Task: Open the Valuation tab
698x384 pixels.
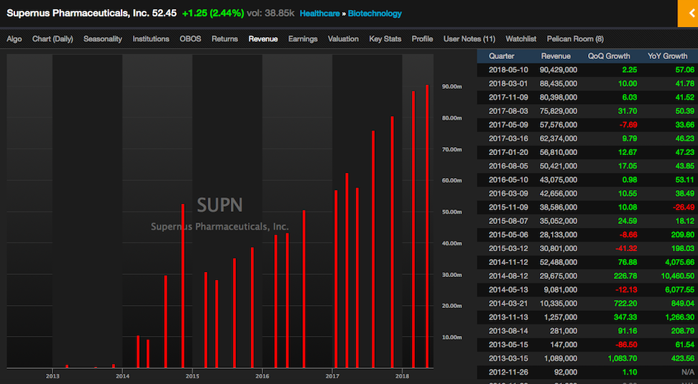Action: pyautogui.click(x=343, y=39)
